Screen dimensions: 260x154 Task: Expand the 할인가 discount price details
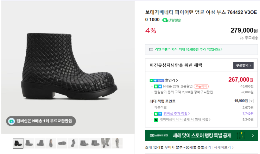(172, 81)
